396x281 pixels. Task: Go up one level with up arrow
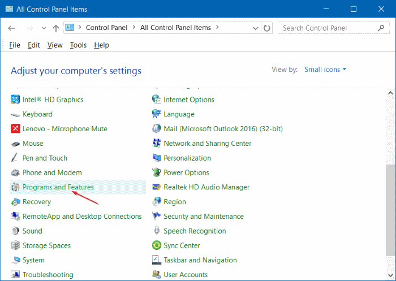56,28
